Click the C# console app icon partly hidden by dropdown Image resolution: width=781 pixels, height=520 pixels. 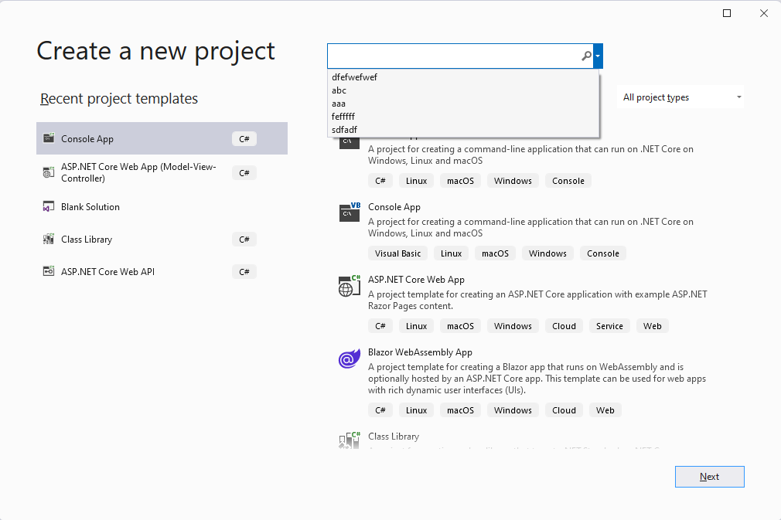[x=350, y=143]
